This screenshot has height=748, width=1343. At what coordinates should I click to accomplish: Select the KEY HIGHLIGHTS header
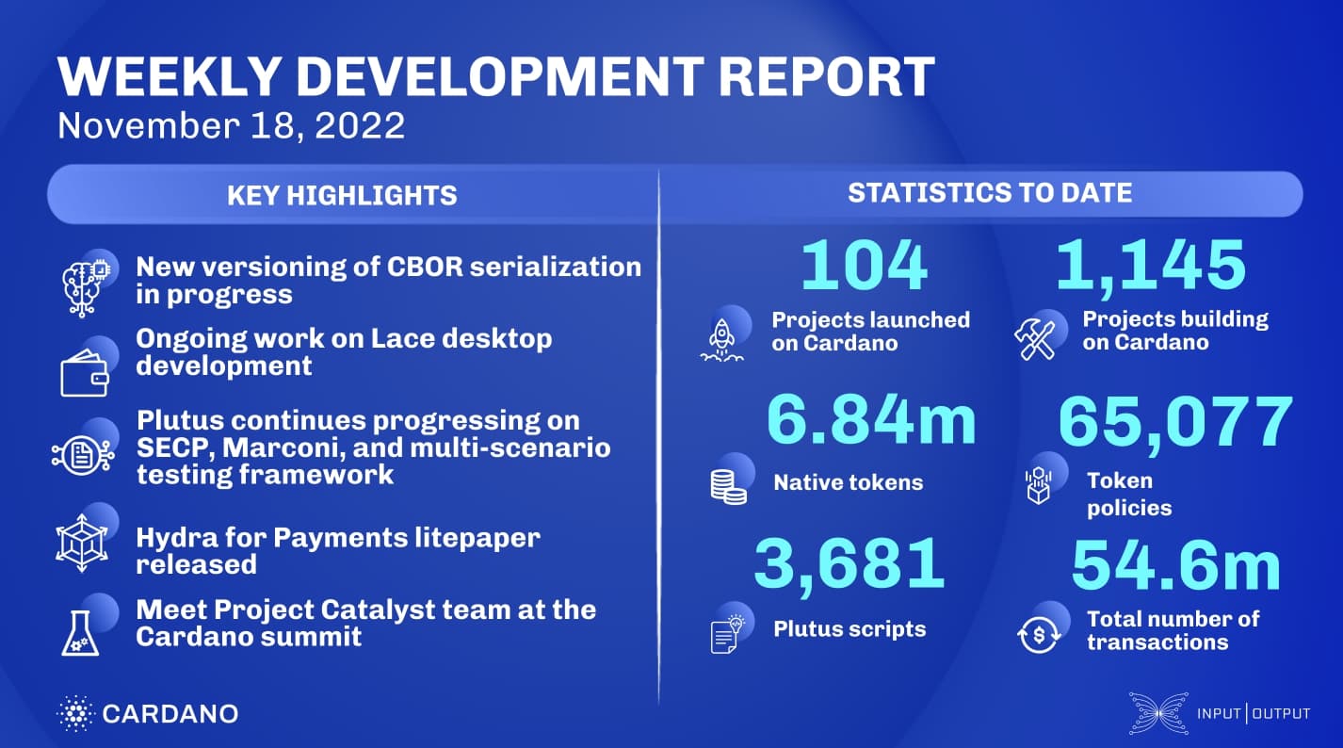point(342,195)
